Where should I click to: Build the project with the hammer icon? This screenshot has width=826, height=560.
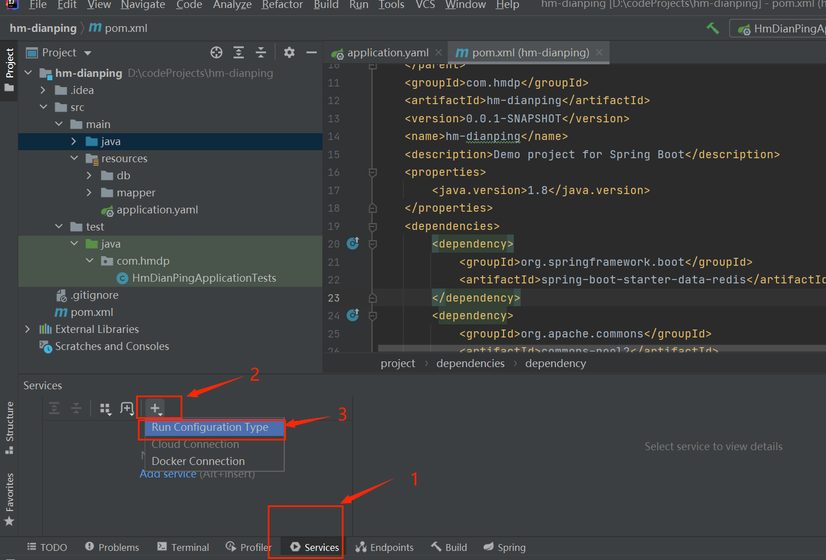tap(713, 28)
